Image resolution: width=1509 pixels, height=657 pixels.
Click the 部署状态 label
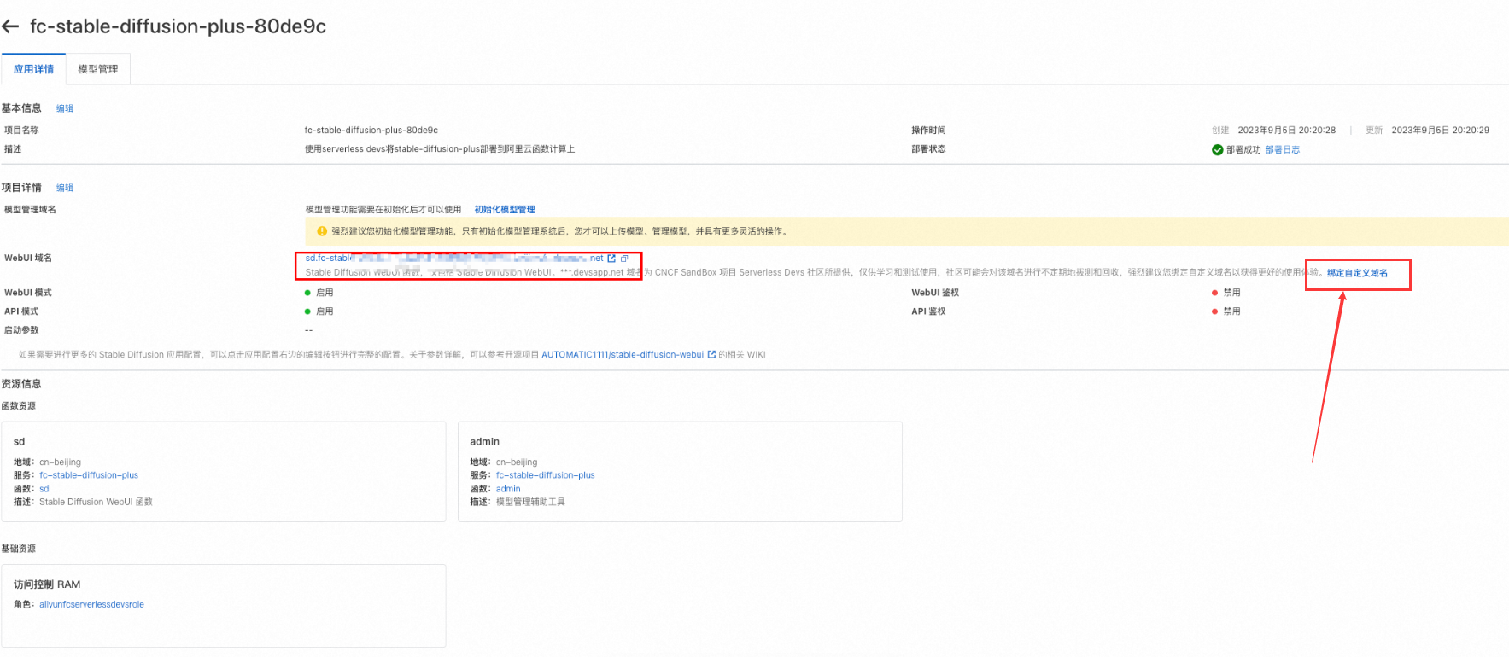928,149
